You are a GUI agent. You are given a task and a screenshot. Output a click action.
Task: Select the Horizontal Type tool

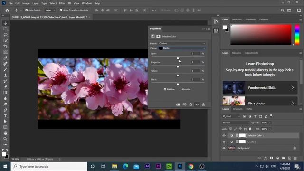click(5, 116)
